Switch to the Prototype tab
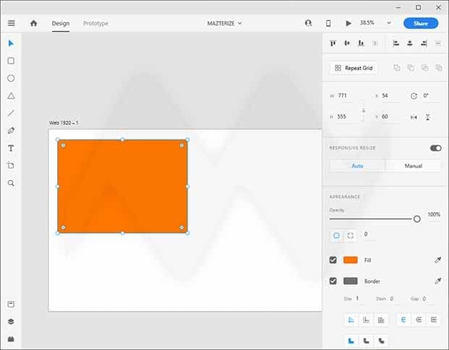 [x=96, y=23]
